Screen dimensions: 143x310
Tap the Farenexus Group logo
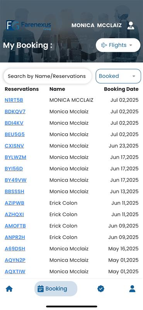(x=29, y=26)
